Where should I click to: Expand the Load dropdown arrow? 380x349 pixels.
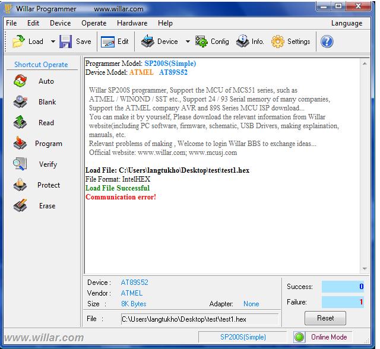(53, 42)
